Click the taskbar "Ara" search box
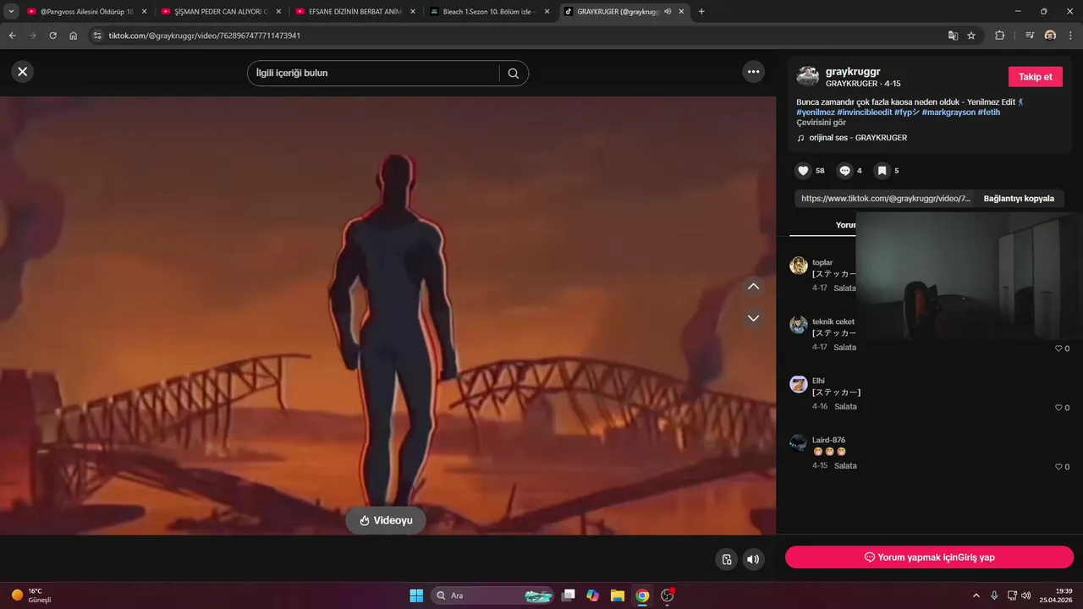The image size is (1083, 609). pyautogui.click(x=492, y=595)
